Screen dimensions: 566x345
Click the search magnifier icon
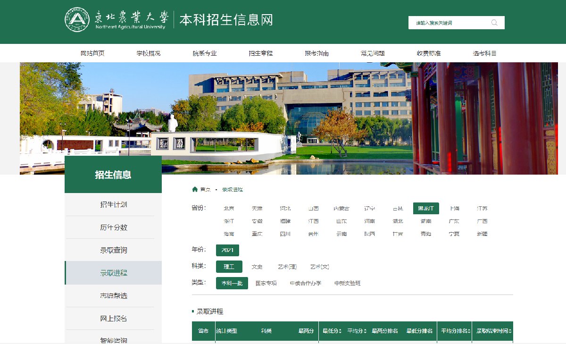pyautogui.click(x=494, y=23)
